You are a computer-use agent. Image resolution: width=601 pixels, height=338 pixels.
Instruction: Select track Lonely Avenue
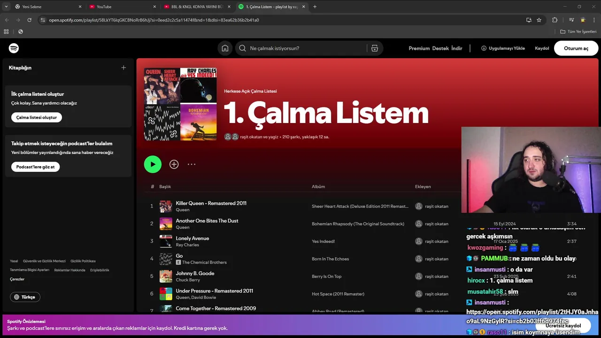click(x=193, y=238)
